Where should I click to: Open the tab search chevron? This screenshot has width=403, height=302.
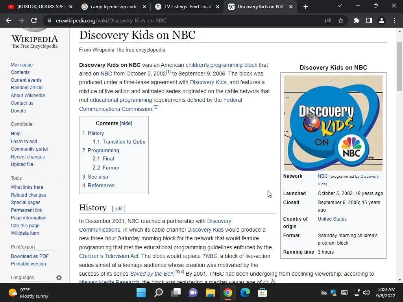pyautogui.click(x=340, y=6)
